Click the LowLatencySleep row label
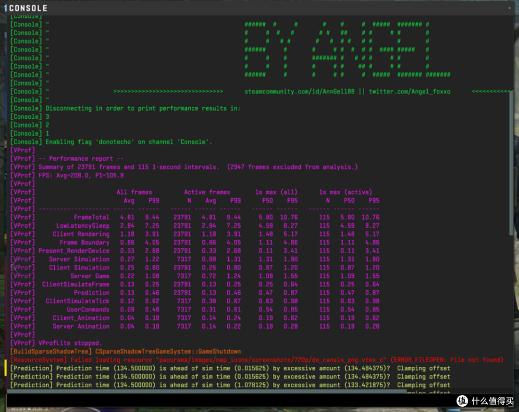 (x=83, y=226)
